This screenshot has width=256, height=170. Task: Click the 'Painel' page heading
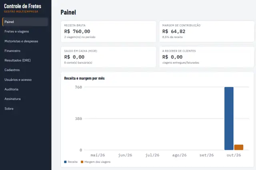[68, 12]
